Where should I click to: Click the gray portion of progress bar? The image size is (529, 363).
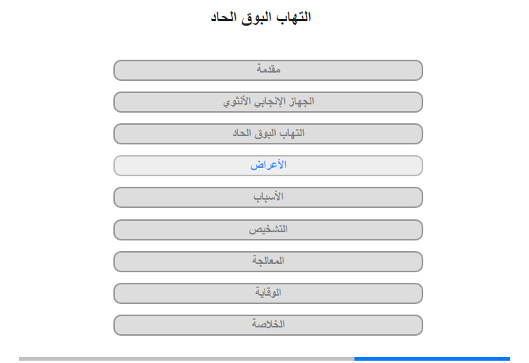pos(186,358)
